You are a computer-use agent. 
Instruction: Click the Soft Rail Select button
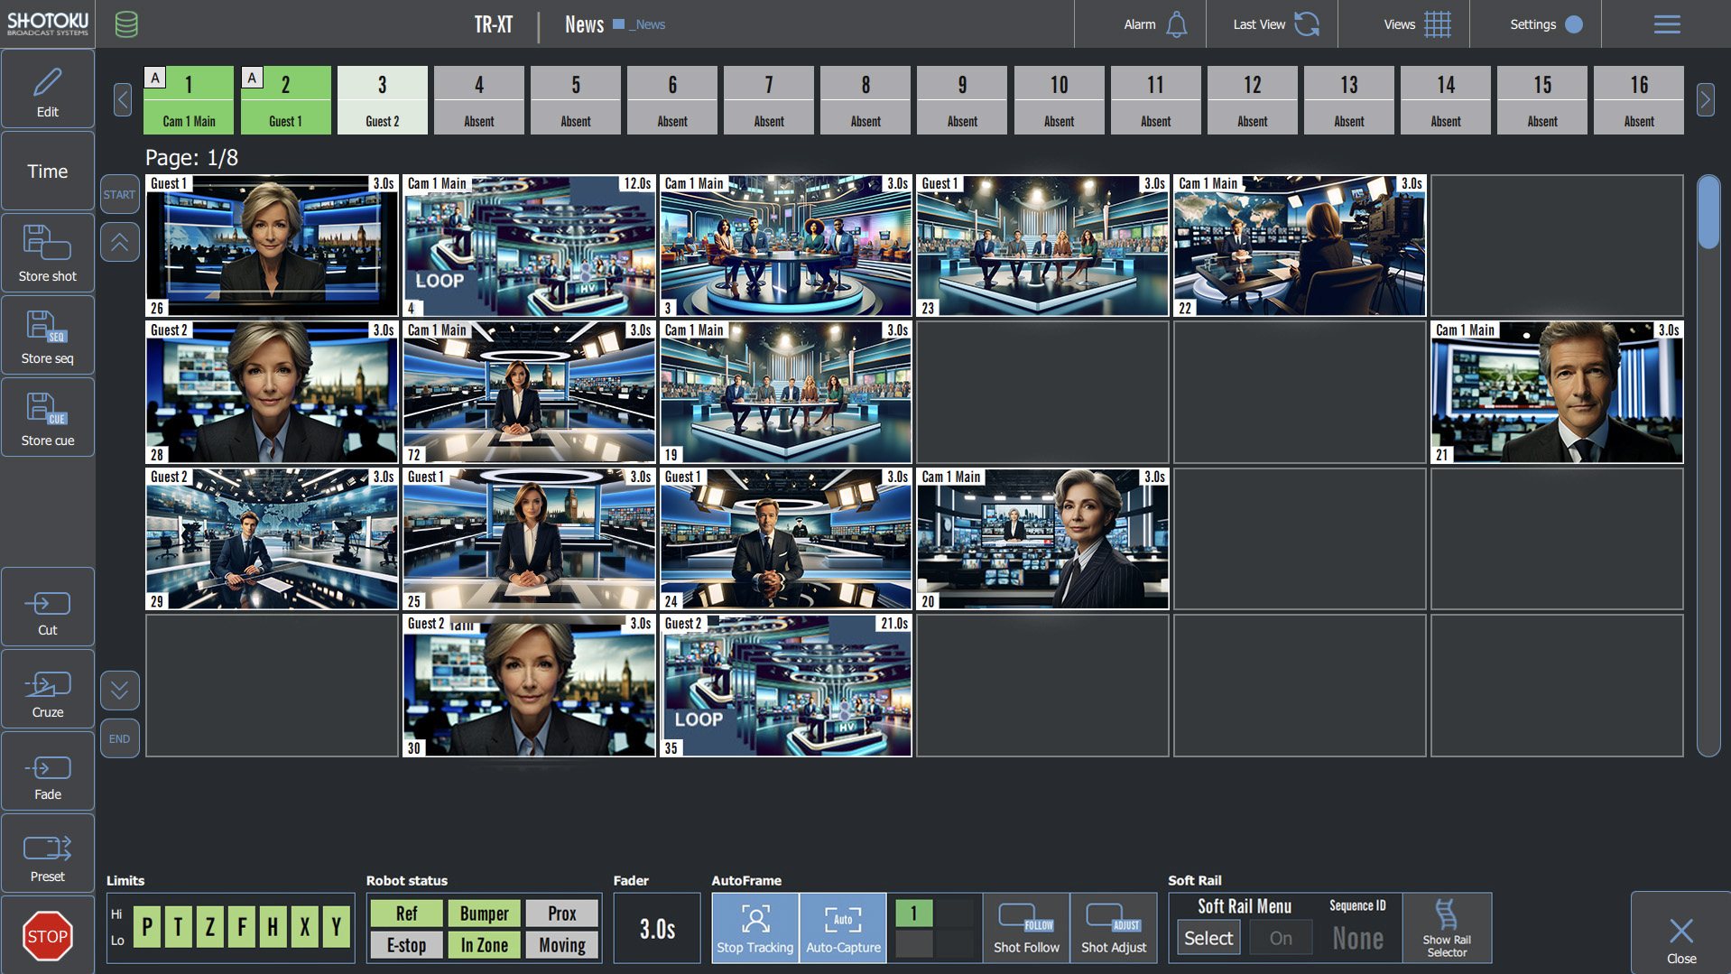click(x=1208, y=939)
